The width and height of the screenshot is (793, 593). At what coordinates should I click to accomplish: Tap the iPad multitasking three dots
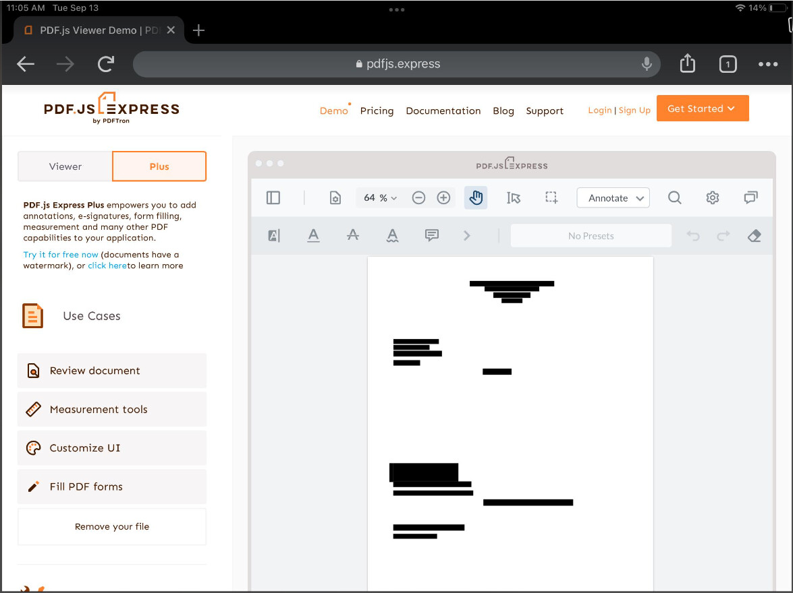coord(397,9)
